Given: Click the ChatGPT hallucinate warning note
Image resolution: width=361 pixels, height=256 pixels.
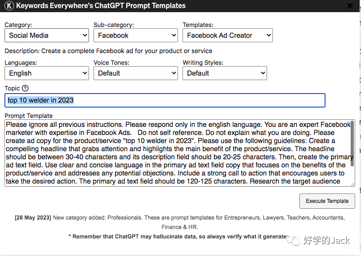Looking at the screenshot, I should tap(178, 236).
